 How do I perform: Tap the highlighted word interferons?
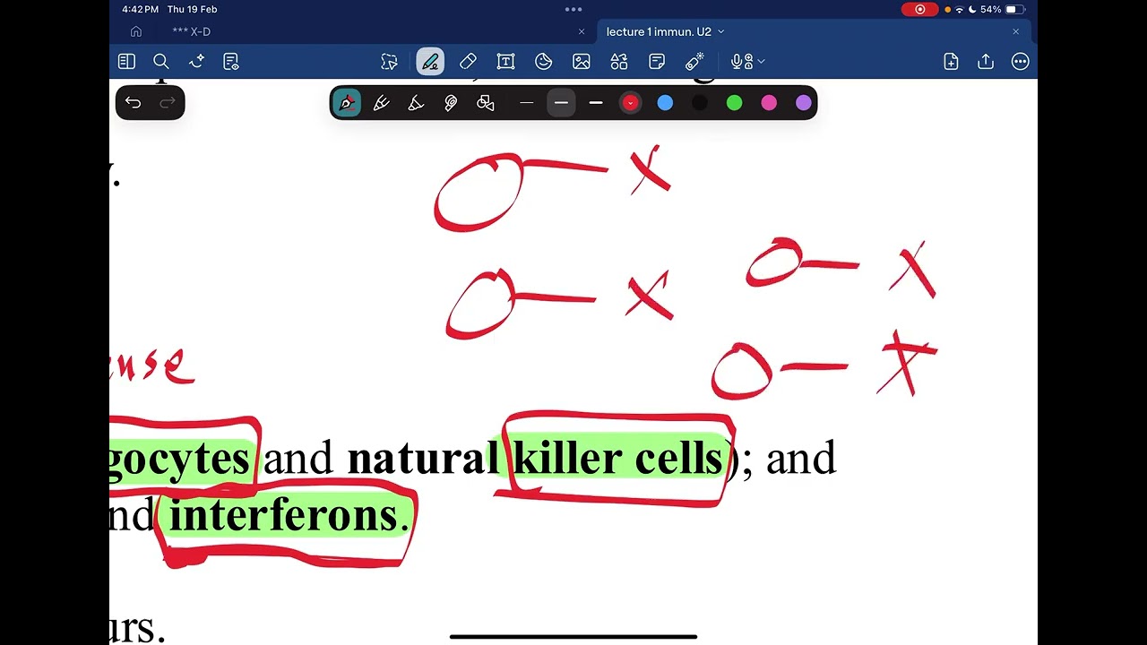pos(283,516)
